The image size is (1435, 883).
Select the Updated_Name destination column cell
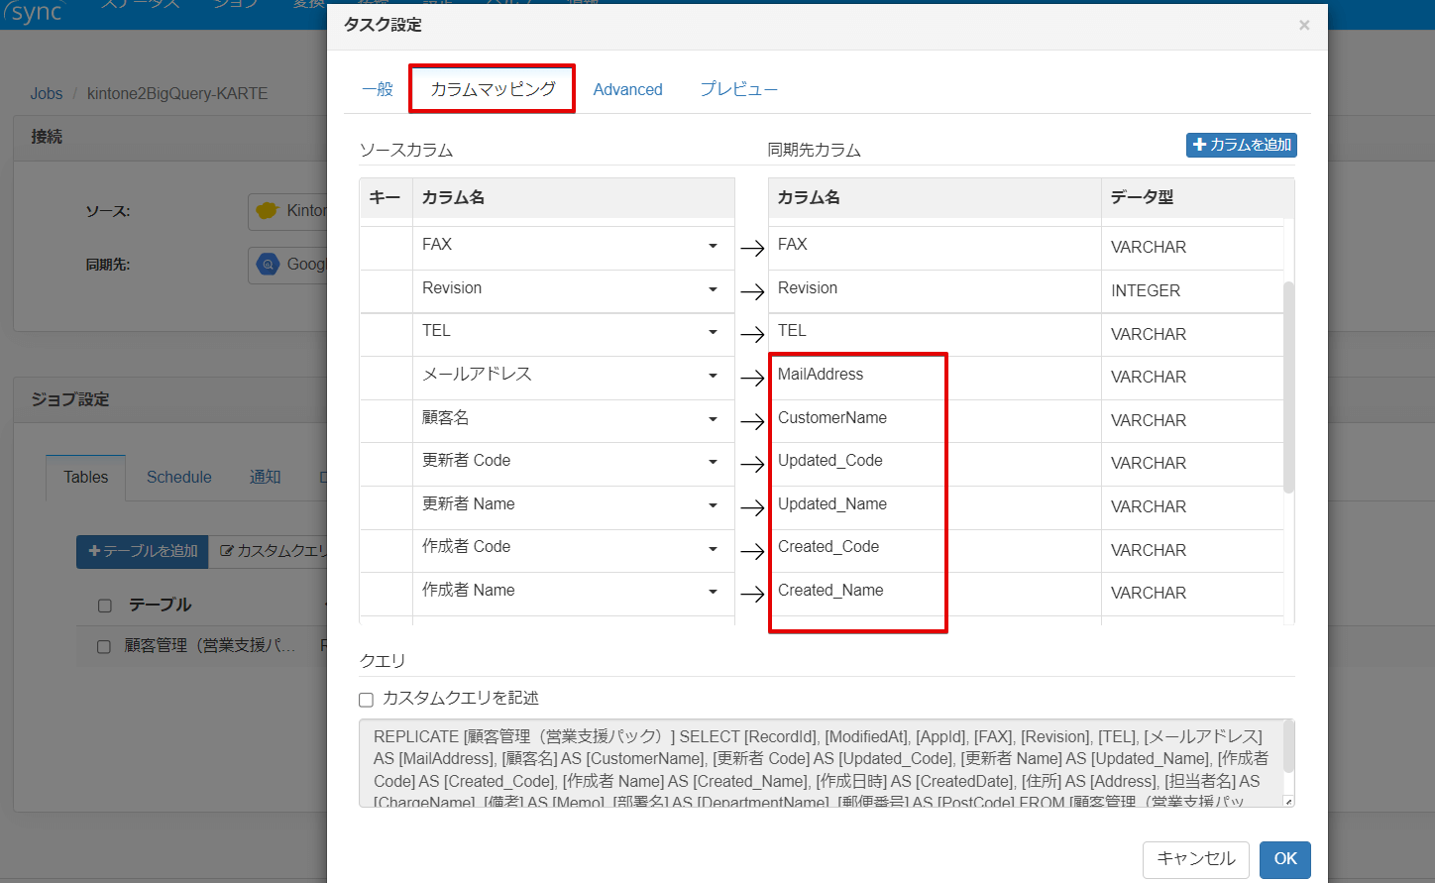tap(935, 507)
